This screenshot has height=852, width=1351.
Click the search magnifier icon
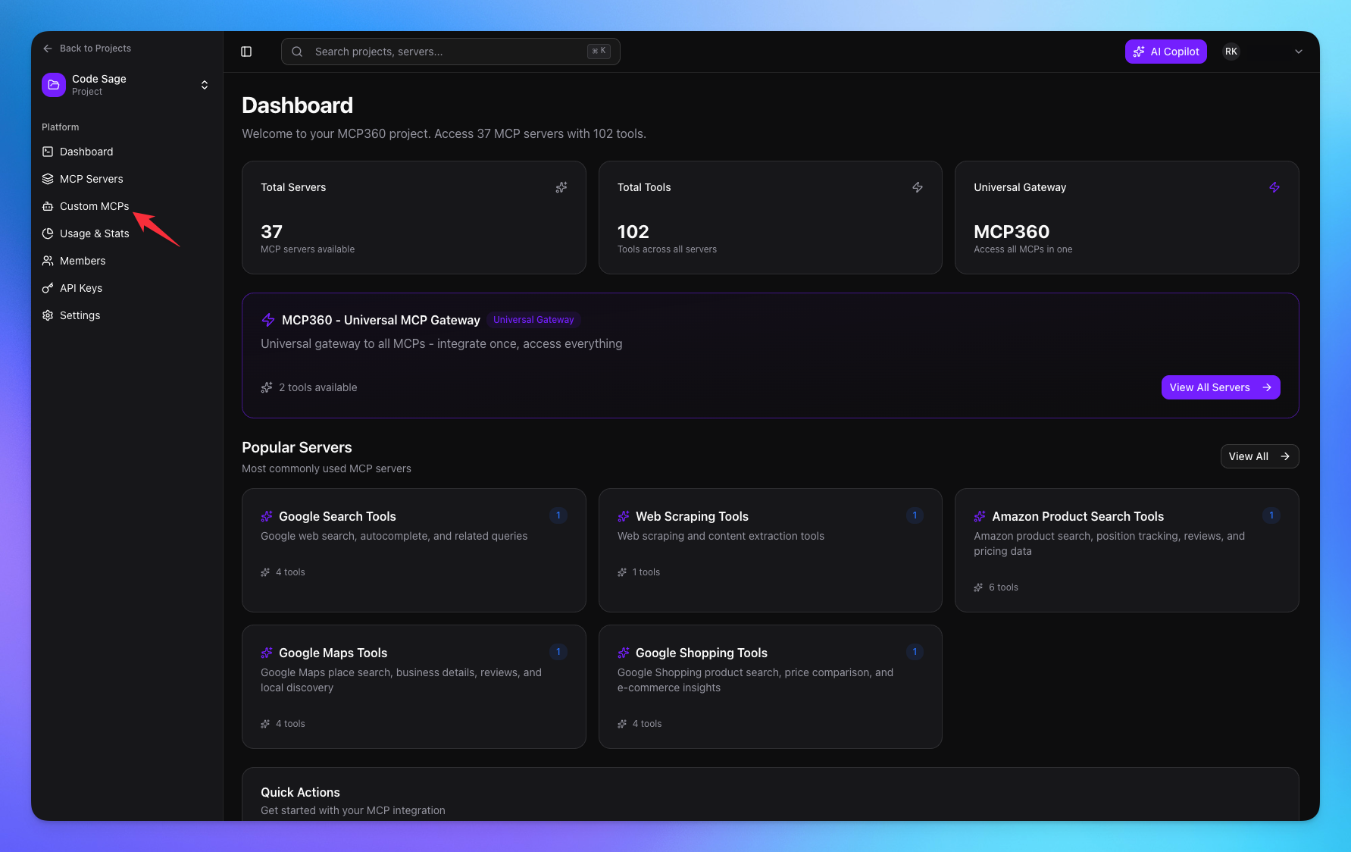298,52
